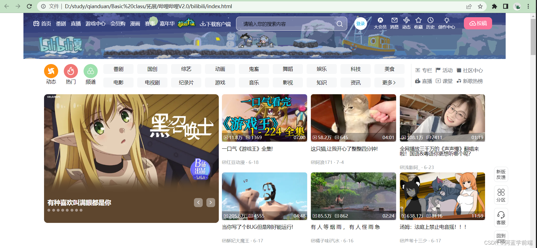This screenshot has height=248, width=537.
Task: Click the browser address bar URL
Action: 149,6
